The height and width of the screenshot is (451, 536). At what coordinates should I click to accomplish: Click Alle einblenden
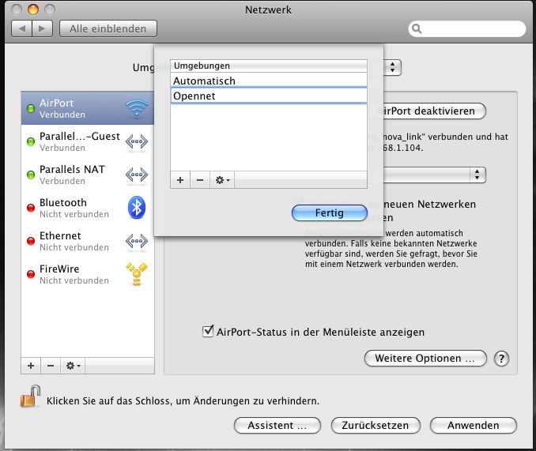coord(108,28)
